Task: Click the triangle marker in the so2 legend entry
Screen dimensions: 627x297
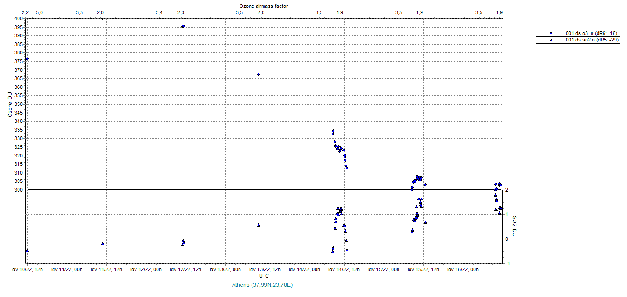Action: pos(551,40)
